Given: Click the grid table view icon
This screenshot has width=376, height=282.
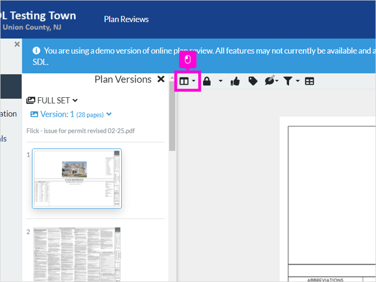Looking at the screenshot, I should pyautogui.click(x=309, y=81).
